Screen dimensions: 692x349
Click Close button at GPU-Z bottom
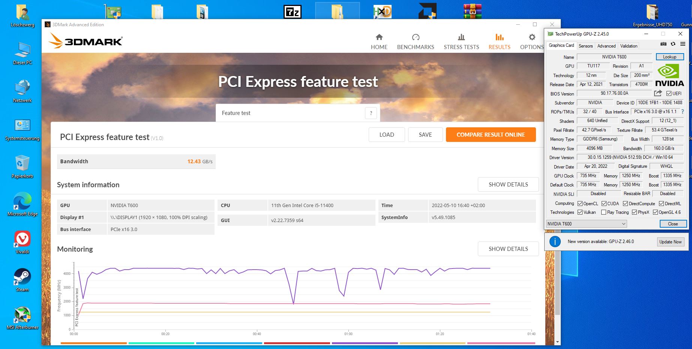[x=673, y=224]
